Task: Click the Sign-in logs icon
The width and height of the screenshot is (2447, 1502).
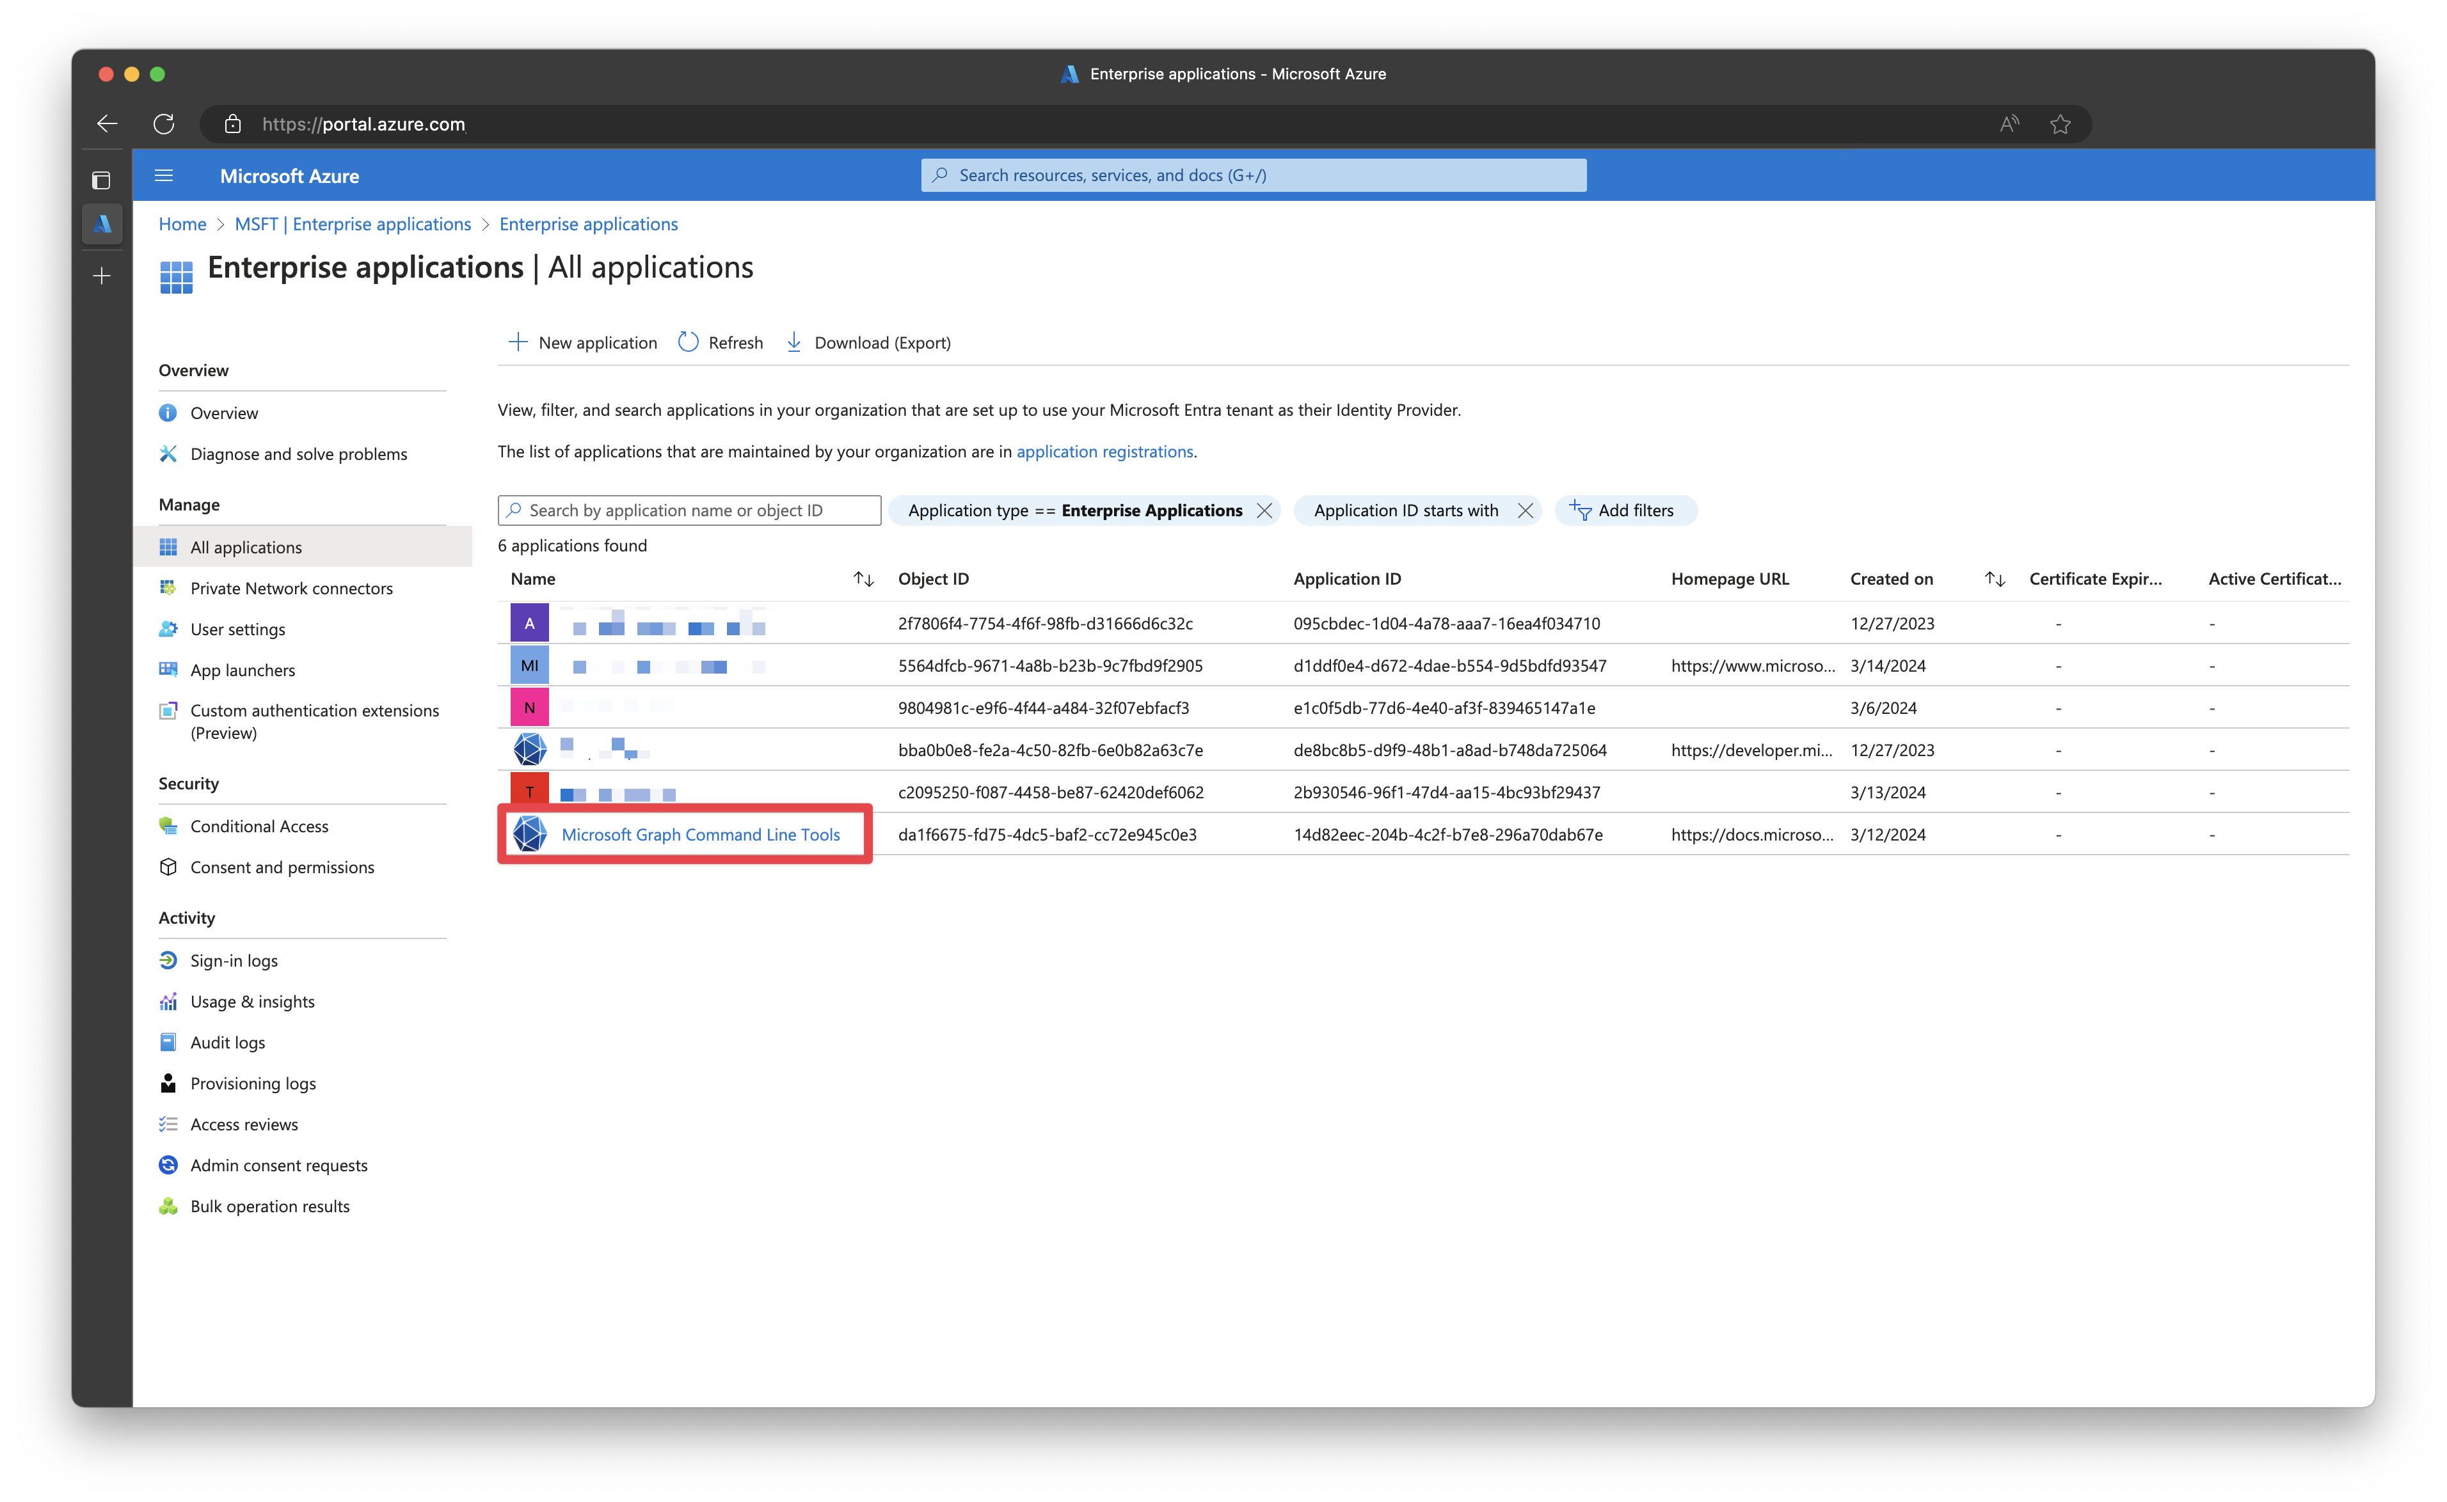Action: click(168, 961)
